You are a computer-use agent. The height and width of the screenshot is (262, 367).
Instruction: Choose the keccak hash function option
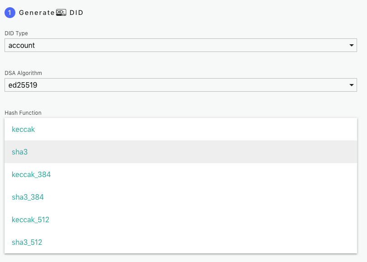tap(181, 129)
